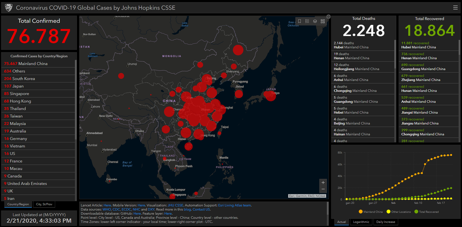Open the JHU CSSE link
462x227 pixels.
tap(176, 205)
